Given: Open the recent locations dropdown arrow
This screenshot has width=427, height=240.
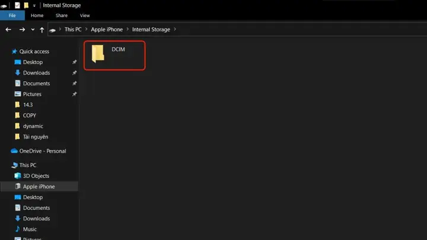Looking at the screenshot, I should (33, 30).
